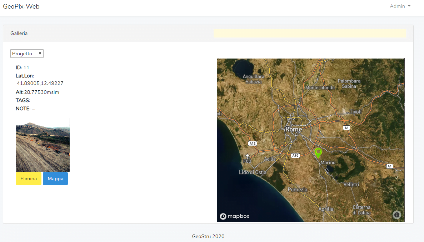Screen dimensions: 424x242
Task: Open the map attribution info icon
Action: pos(396,215)
